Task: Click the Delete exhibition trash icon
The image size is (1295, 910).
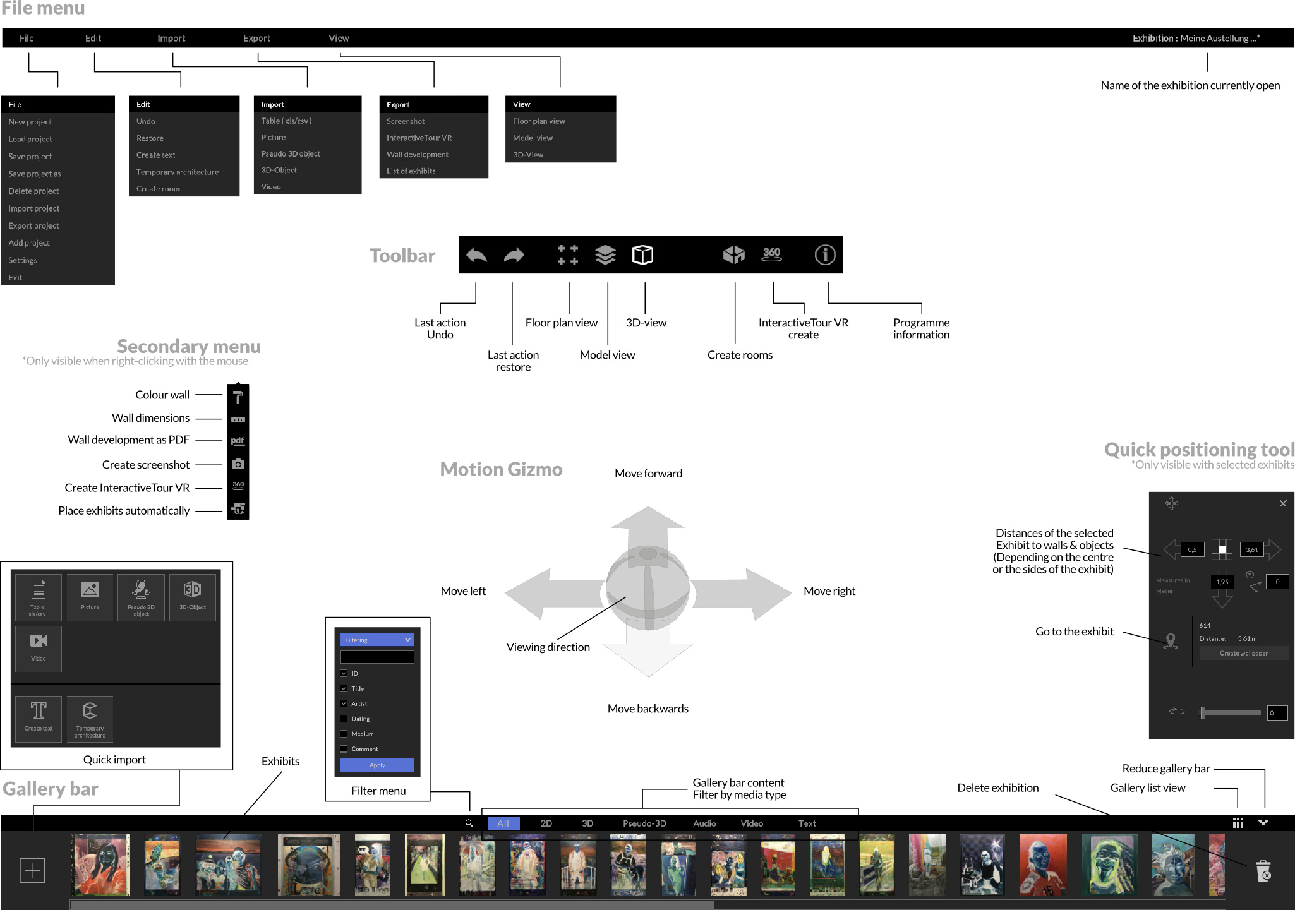Action: [1263, 871]
